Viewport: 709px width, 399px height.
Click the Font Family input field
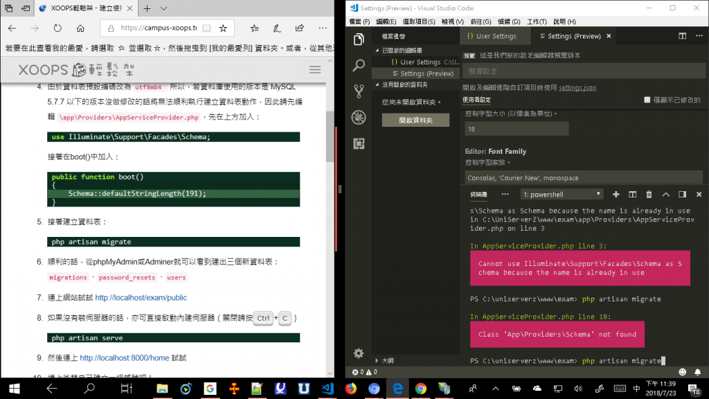583,178
